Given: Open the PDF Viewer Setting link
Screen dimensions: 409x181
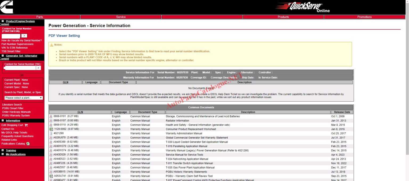Looking at the screenshot, I should (64, 36).
